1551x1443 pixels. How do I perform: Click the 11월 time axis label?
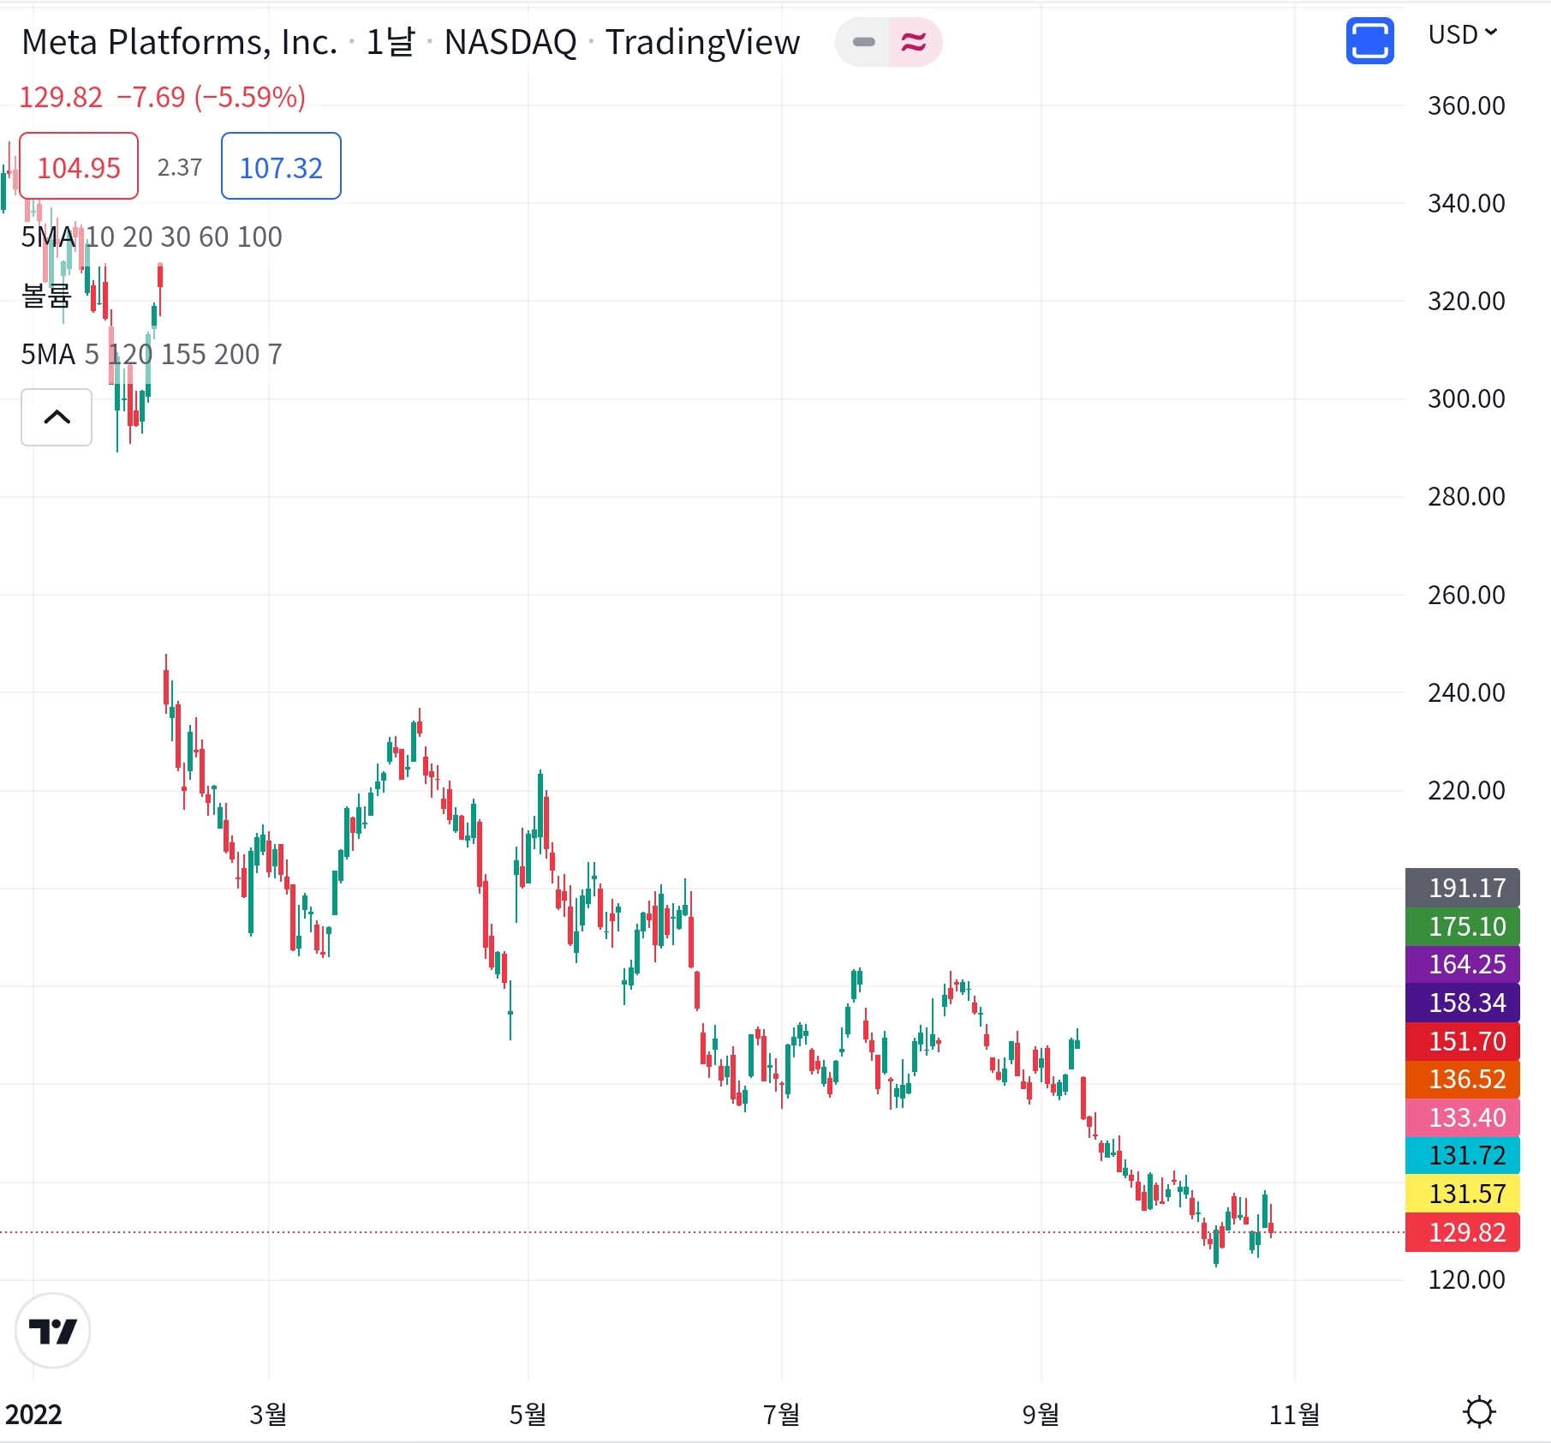tap(1294, 1414)
